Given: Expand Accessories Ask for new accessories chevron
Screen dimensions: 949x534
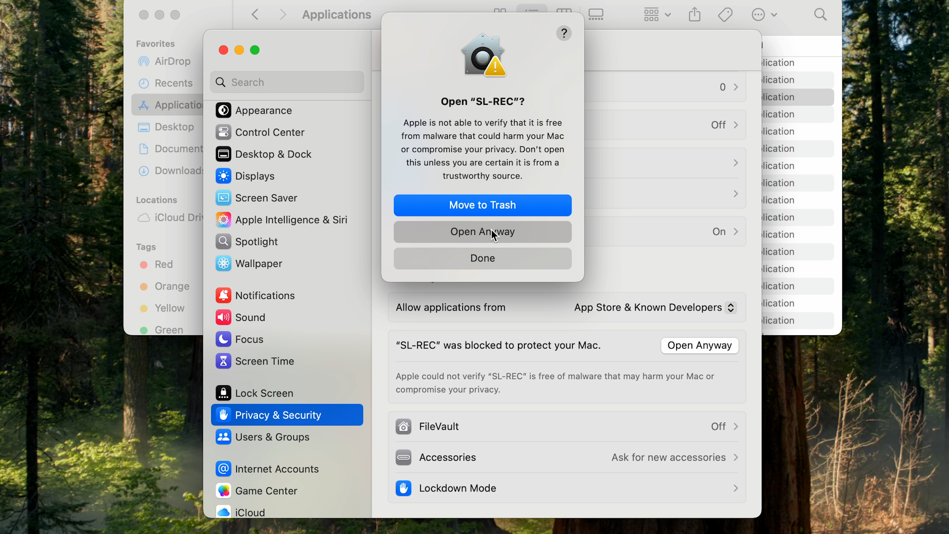Looking at the screenshot, I should click(735, 457).
